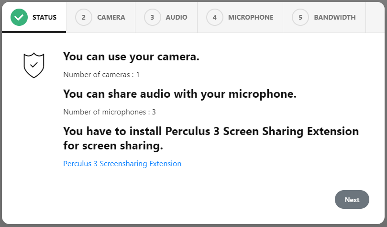Switch to the Status tab label

[44, 17]
